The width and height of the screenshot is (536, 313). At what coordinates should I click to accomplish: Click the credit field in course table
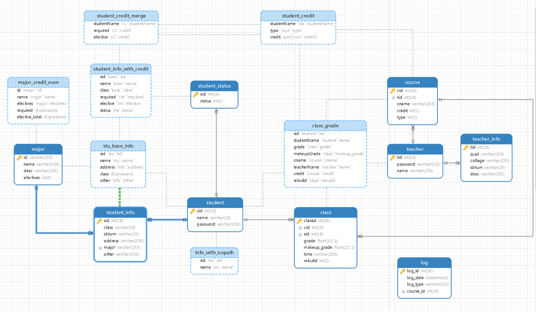pyautogui.click(x=408, y=111)
